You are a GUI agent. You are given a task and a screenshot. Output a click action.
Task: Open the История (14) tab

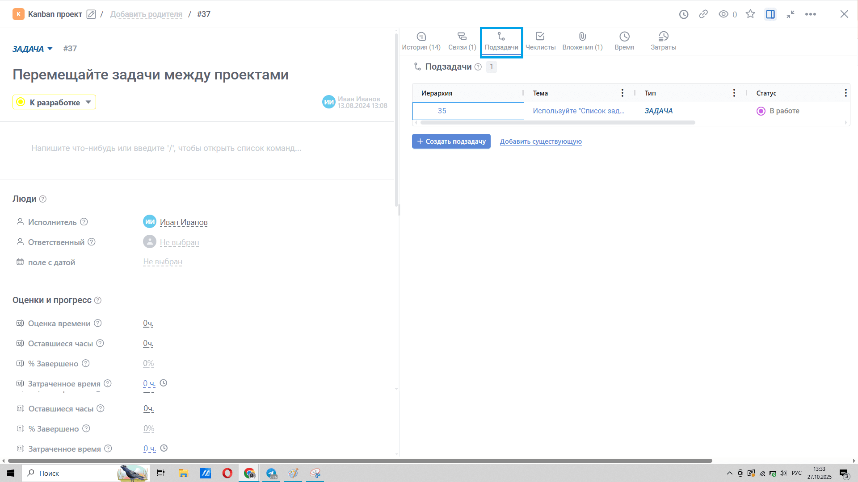(421, 41)
